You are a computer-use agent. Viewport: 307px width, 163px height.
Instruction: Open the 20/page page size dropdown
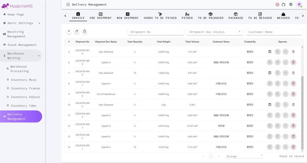(244, 156)
